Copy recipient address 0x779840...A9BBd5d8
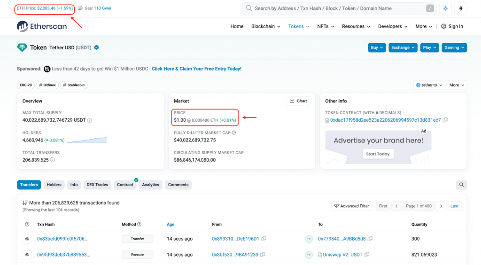481x265 pixels. (370, 239)
